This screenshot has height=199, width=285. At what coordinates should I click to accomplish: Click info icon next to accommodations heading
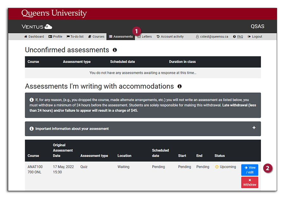pos(180,86)
